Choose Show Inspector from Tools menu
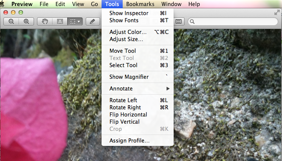 point(129,13)
